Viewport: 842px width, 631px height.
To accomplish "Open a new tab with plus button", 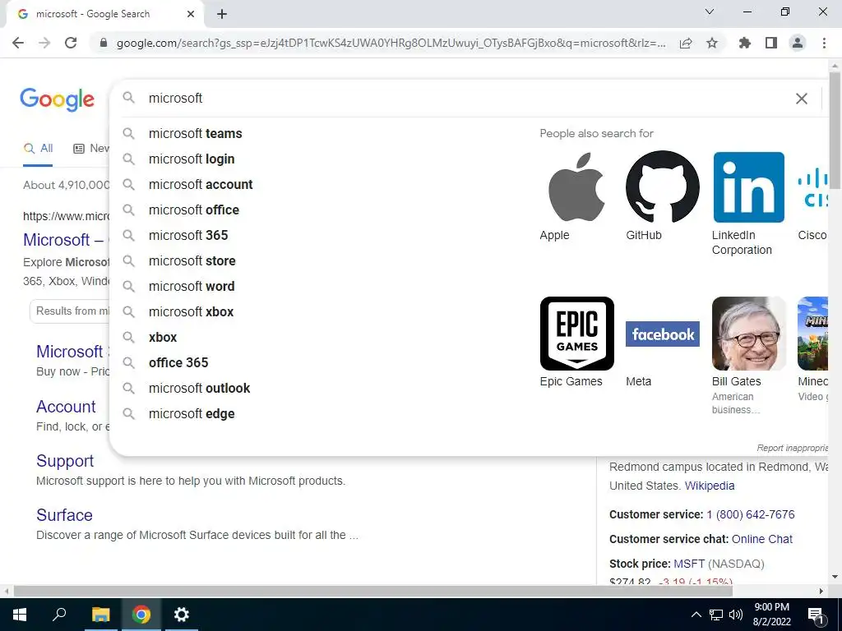I will (222, 15).
